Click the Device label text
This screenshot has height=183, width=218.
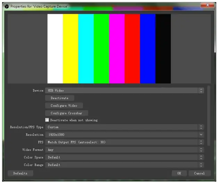(x=38, y=90)
